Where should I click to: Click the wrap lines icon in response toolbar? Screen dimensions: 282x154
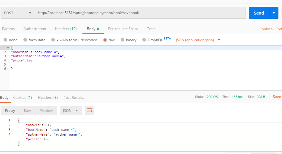click(89, 110)
